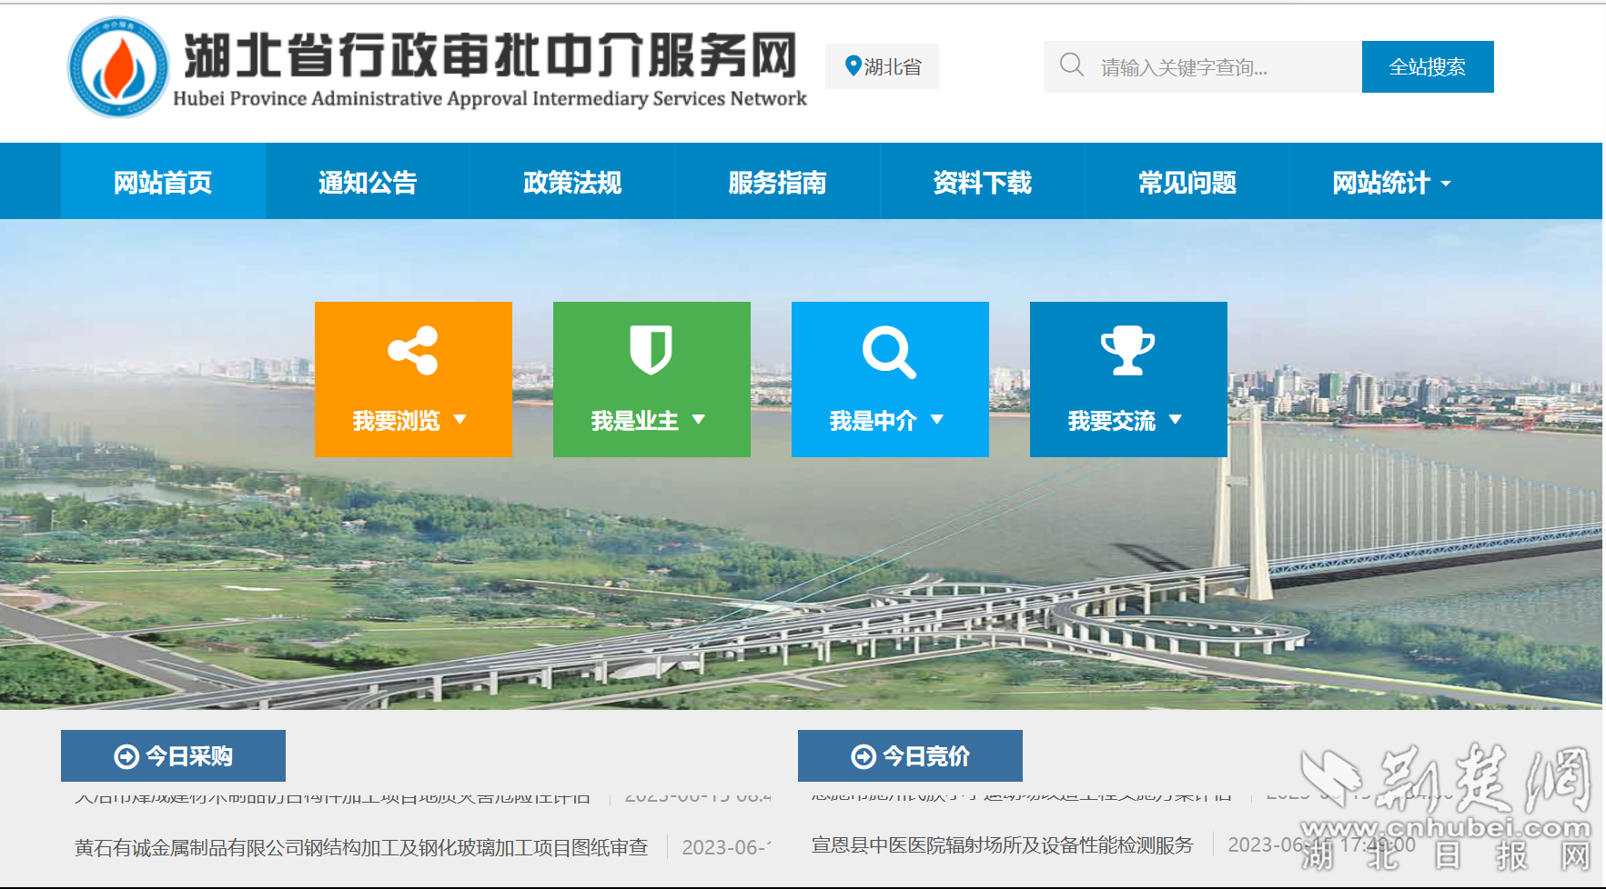Click the flame logo of the site

[118, 67]
